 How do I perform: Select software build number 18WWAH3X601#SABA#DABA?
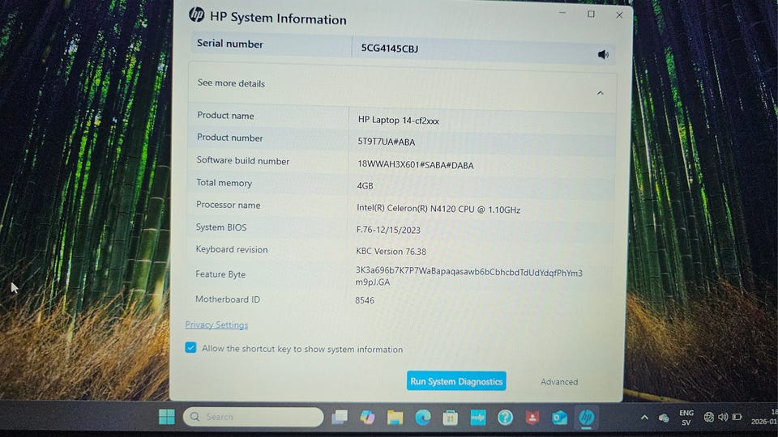point(415,165)
